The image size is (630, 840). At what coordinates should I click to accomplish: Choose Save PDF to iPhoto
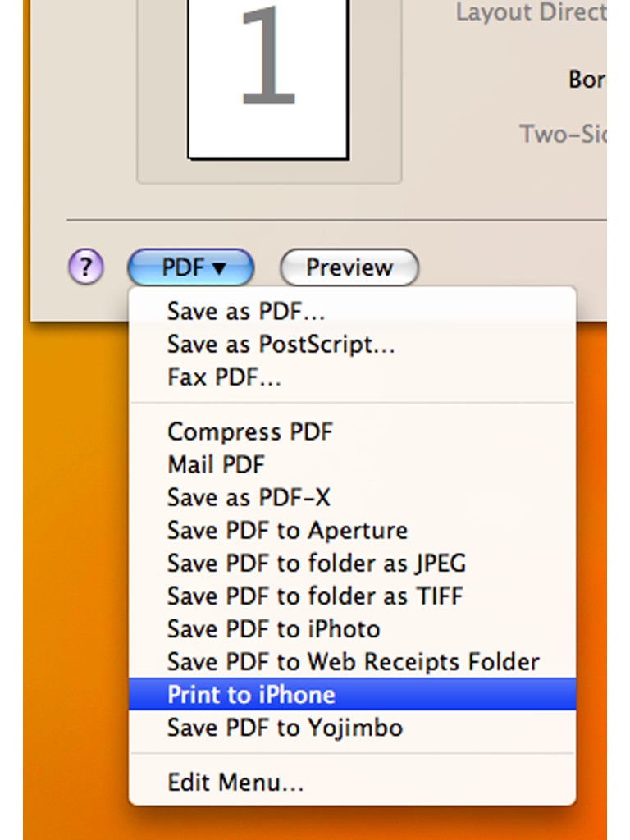click(x=353, y=629)
